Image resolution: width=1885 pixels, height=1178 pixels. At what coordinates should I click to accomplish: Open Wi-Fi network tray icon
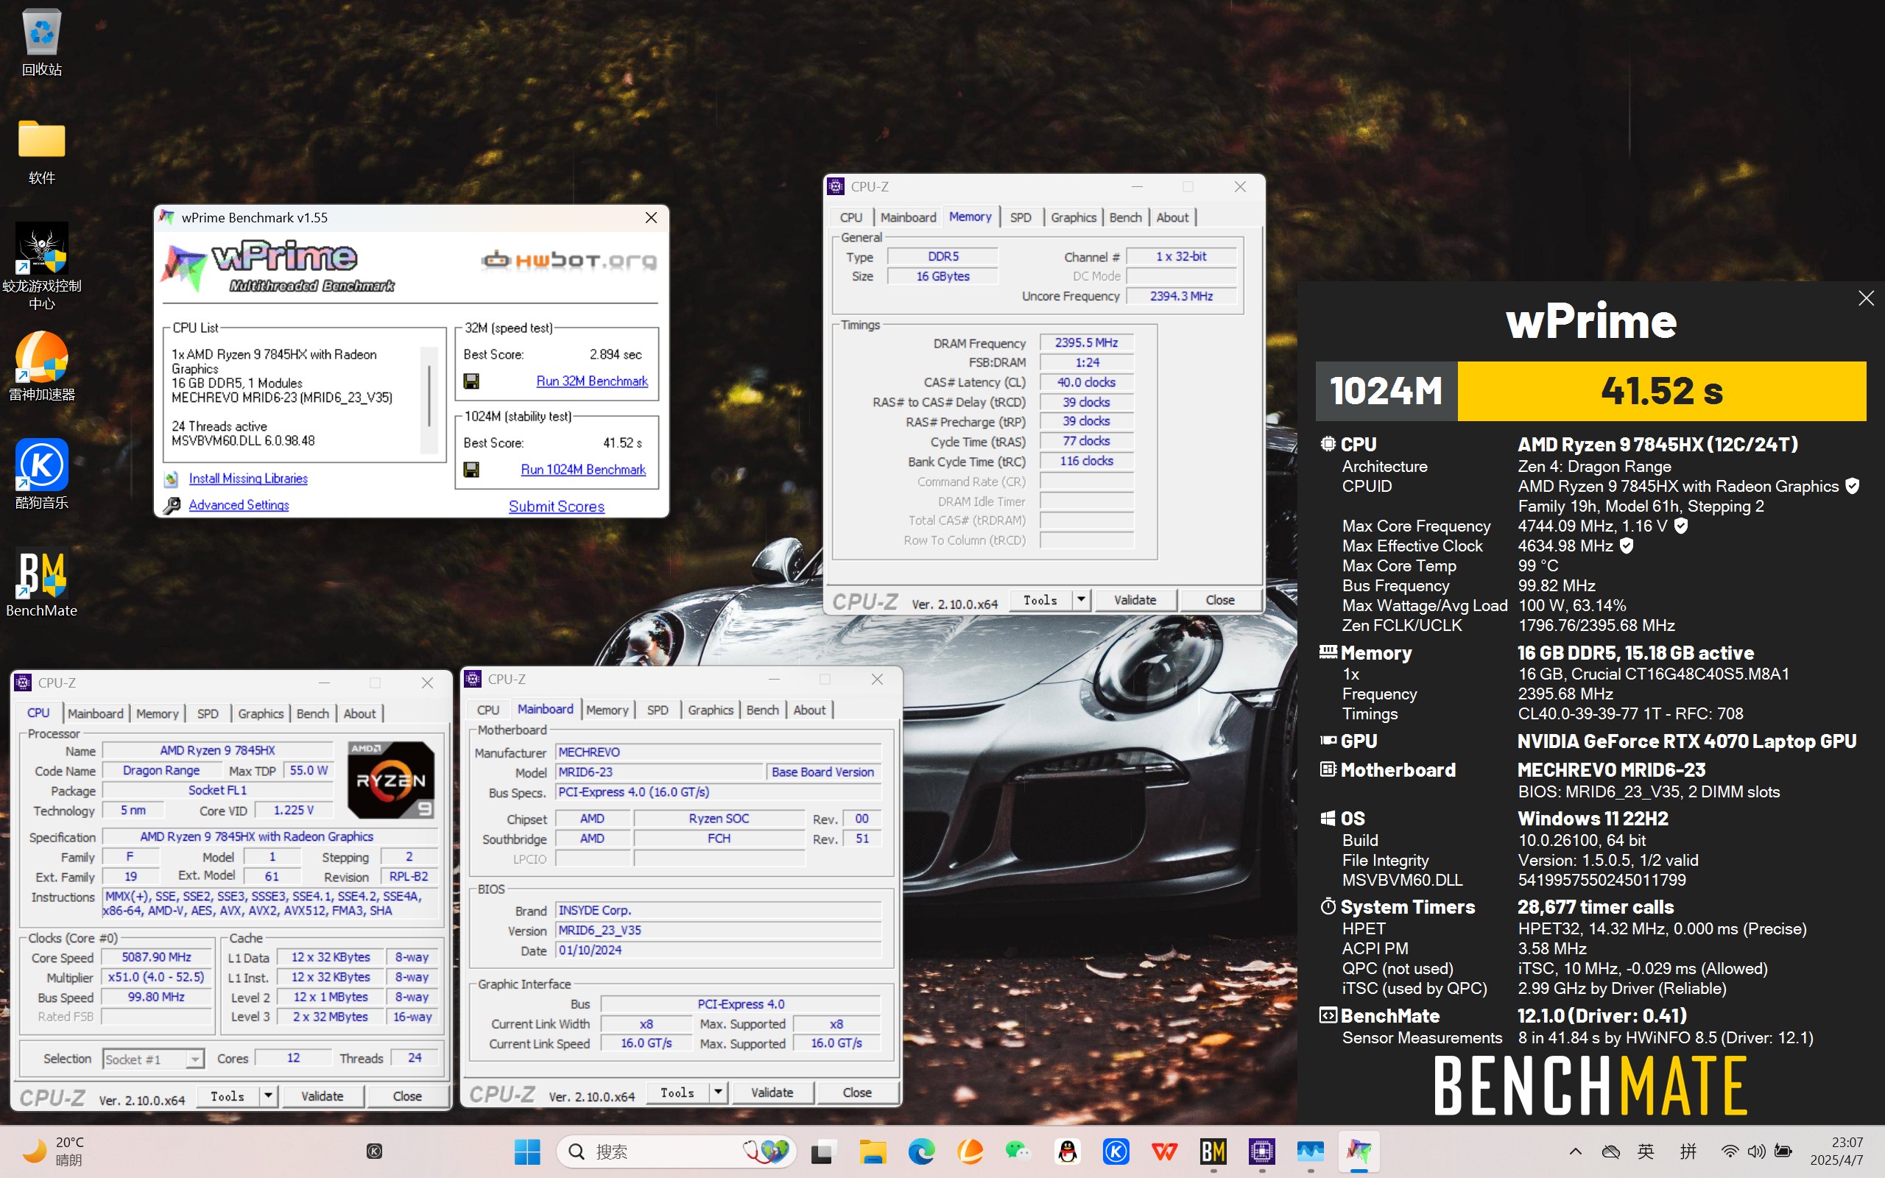click(1730, 1151)
